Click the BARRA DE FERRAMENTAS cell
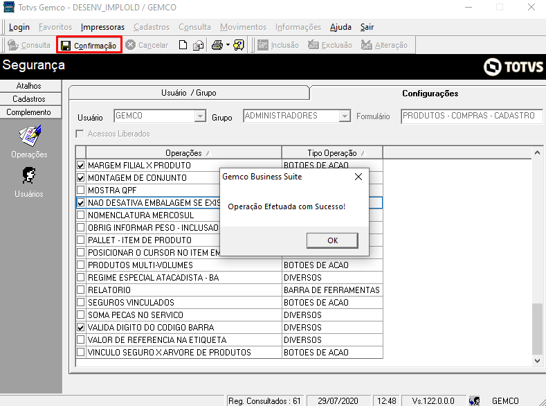 (x=332, y=290)
